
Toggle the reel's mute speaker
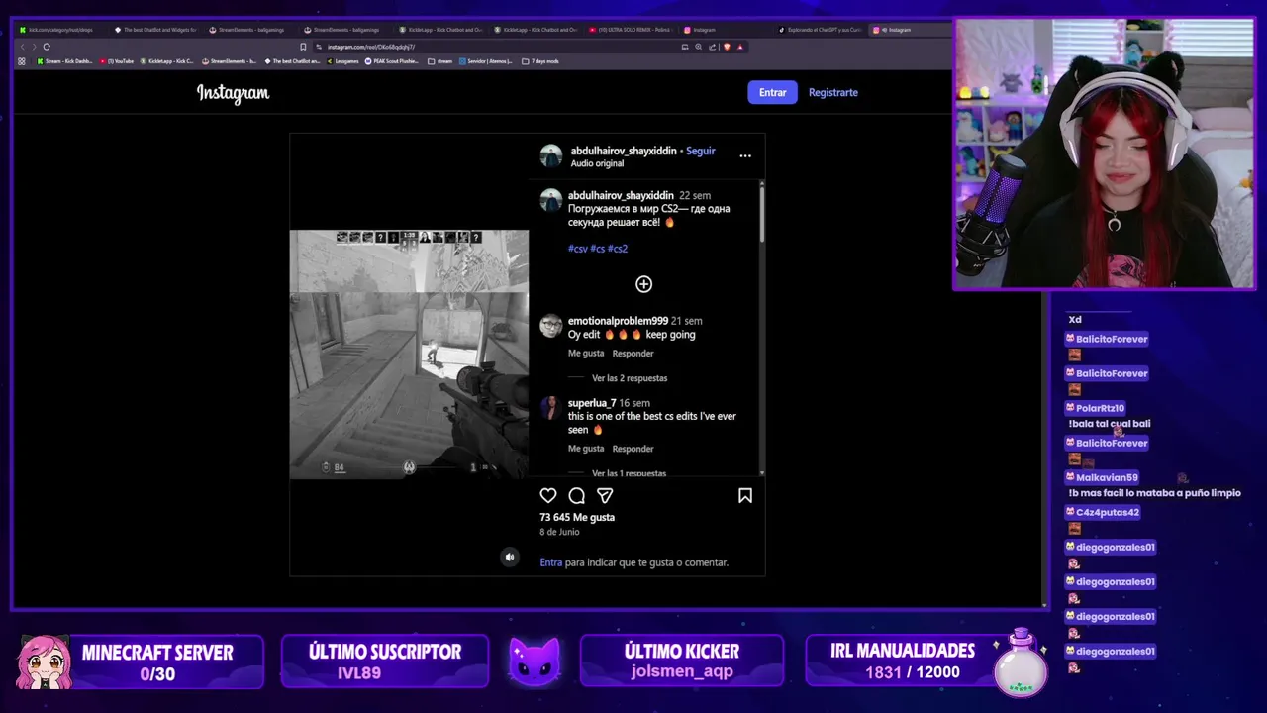click(x=510, y=557)
